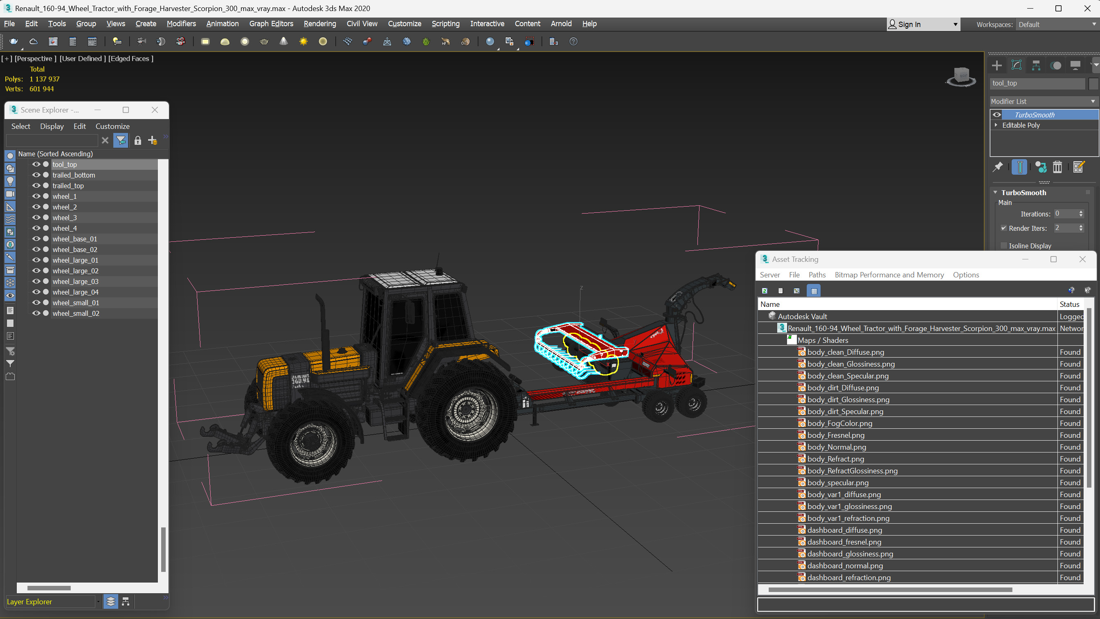Open the Modifier List dropdown
Viewport: 1100px width, 619px height.
(1044, 101)
